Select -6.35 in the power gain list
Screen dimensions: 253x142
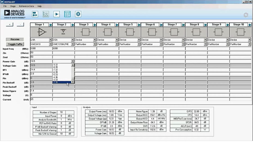56,72
